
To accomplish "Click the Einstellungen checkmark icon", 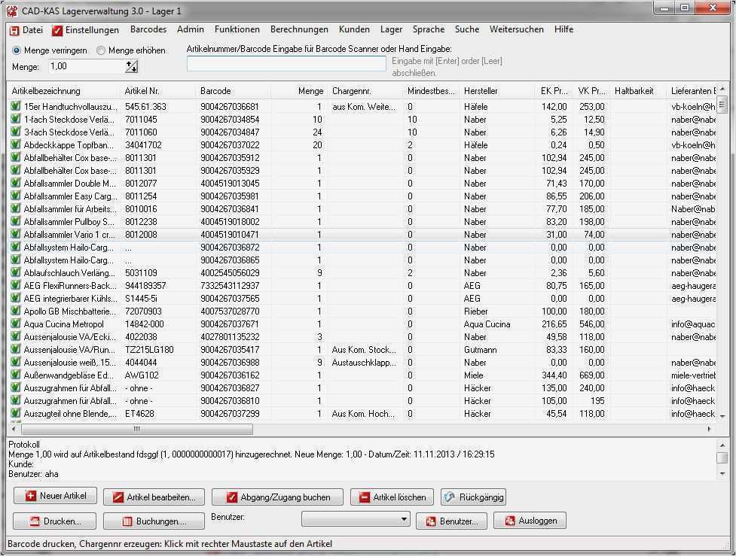I will coord(57,31).
